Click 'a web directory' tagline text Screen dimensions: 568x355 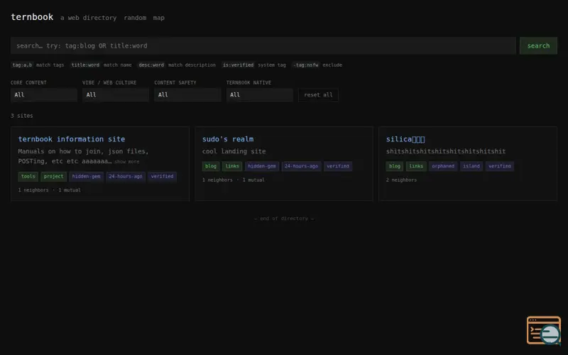88,18
